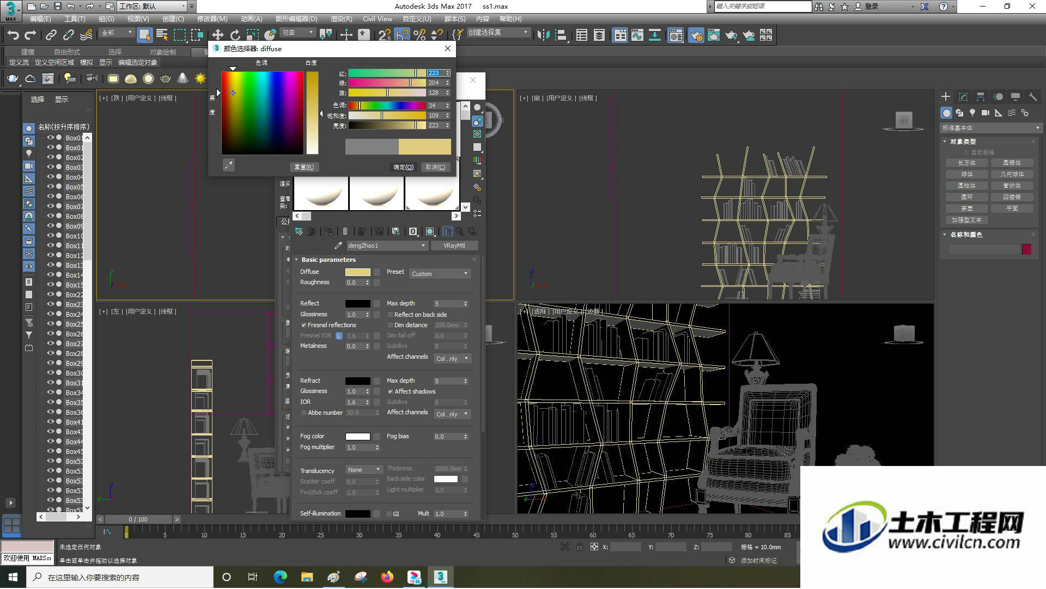Image resolution: width=1046 pixels, height=589 pixels.
Task: Click 确定(O) in color selector
Action: 404,167
